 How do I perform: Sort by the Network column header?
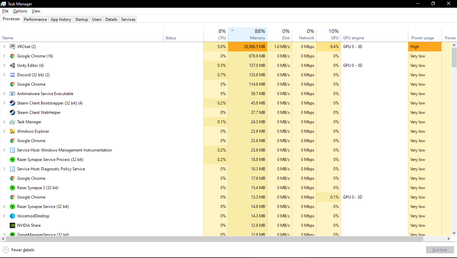click(x=304, y=35)
